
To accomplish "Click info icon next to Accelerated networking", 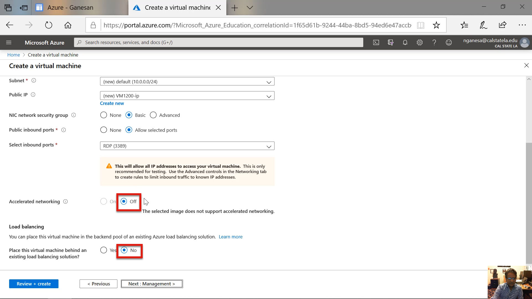I will (x=65, y=202).
